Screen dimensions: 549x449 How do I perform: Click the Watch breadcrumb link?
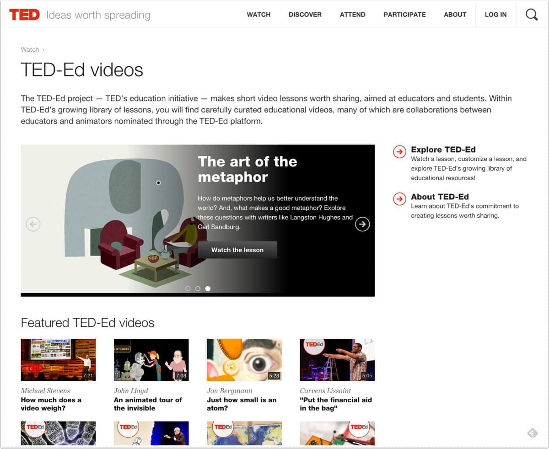(x=30, y=49)
